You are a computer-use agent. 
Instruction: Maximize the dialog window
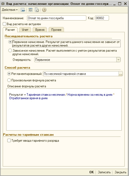point(120,4)
